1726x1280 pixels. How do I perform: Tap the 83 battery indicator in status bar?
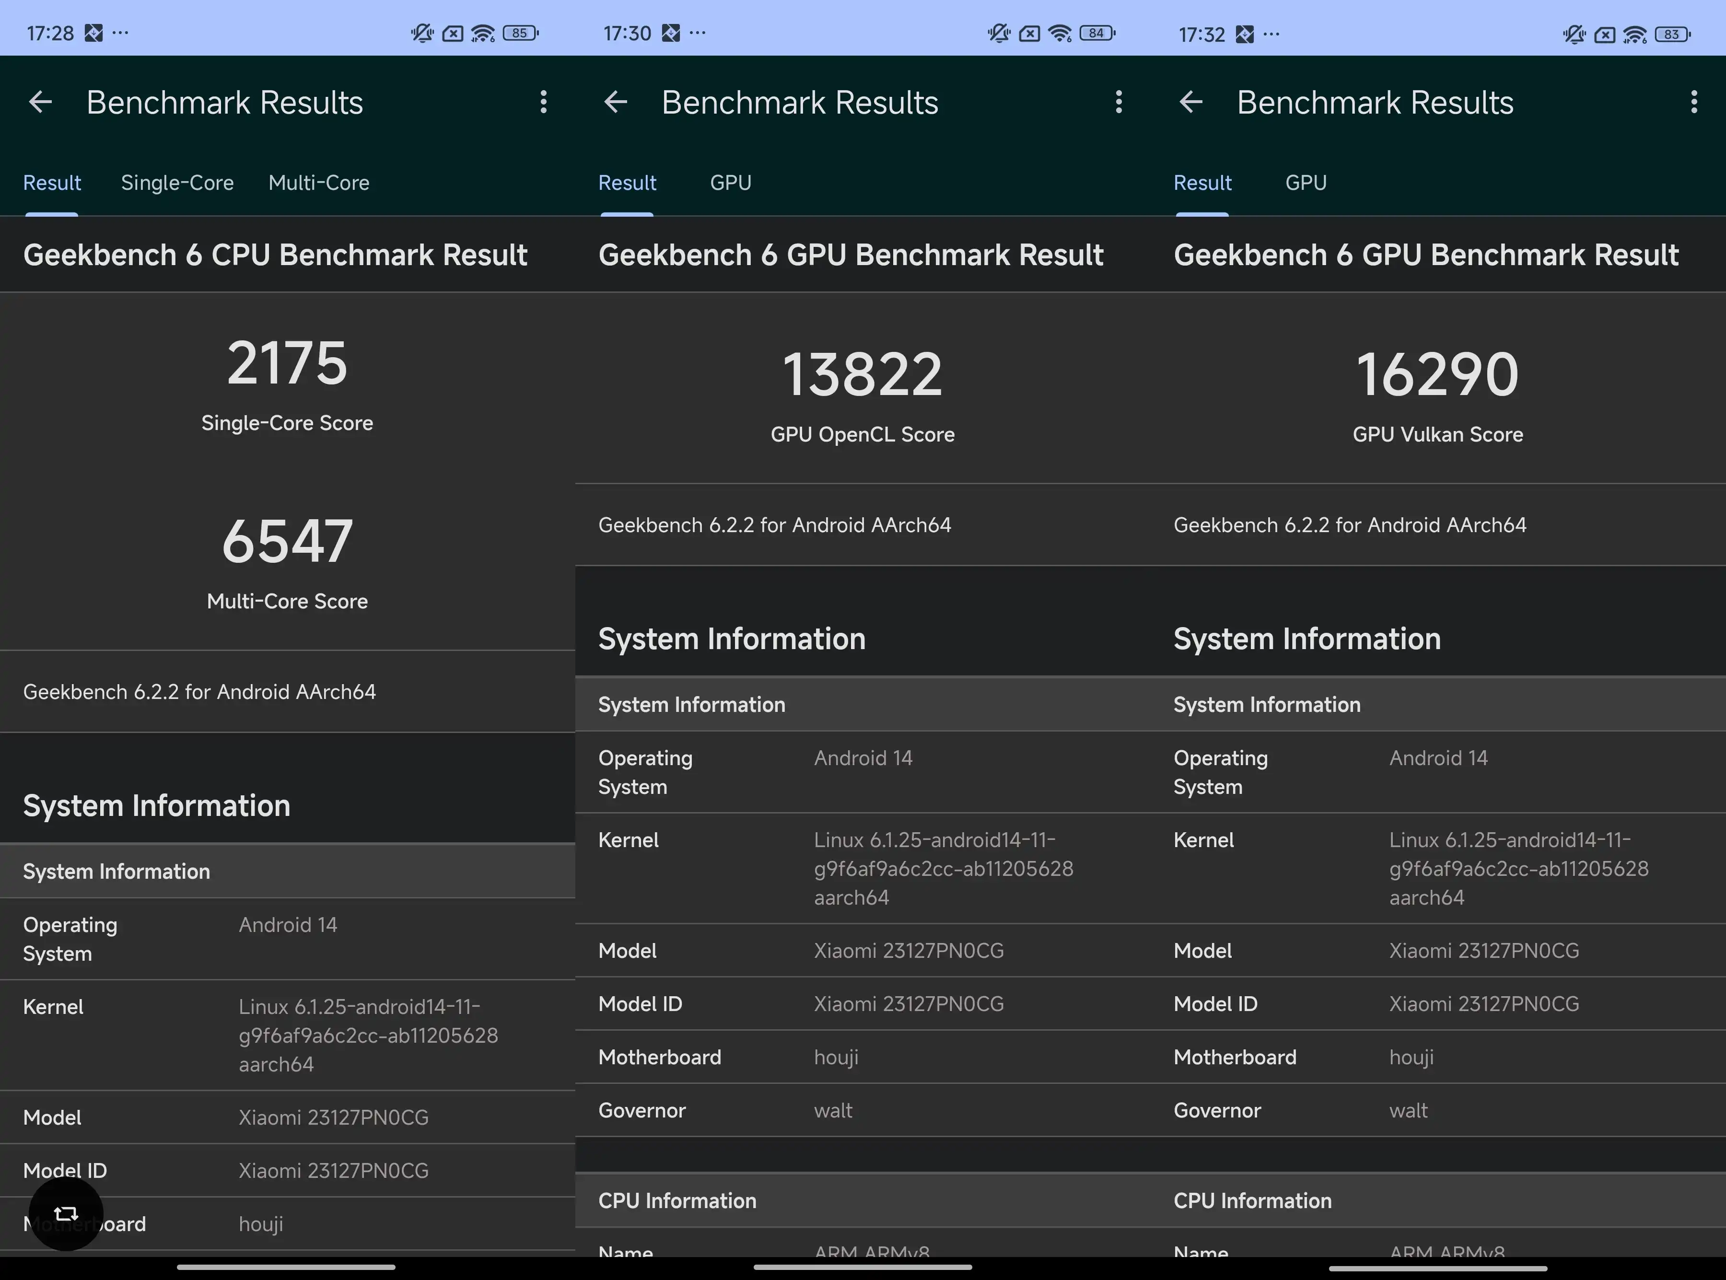[x=1673, y=34]
